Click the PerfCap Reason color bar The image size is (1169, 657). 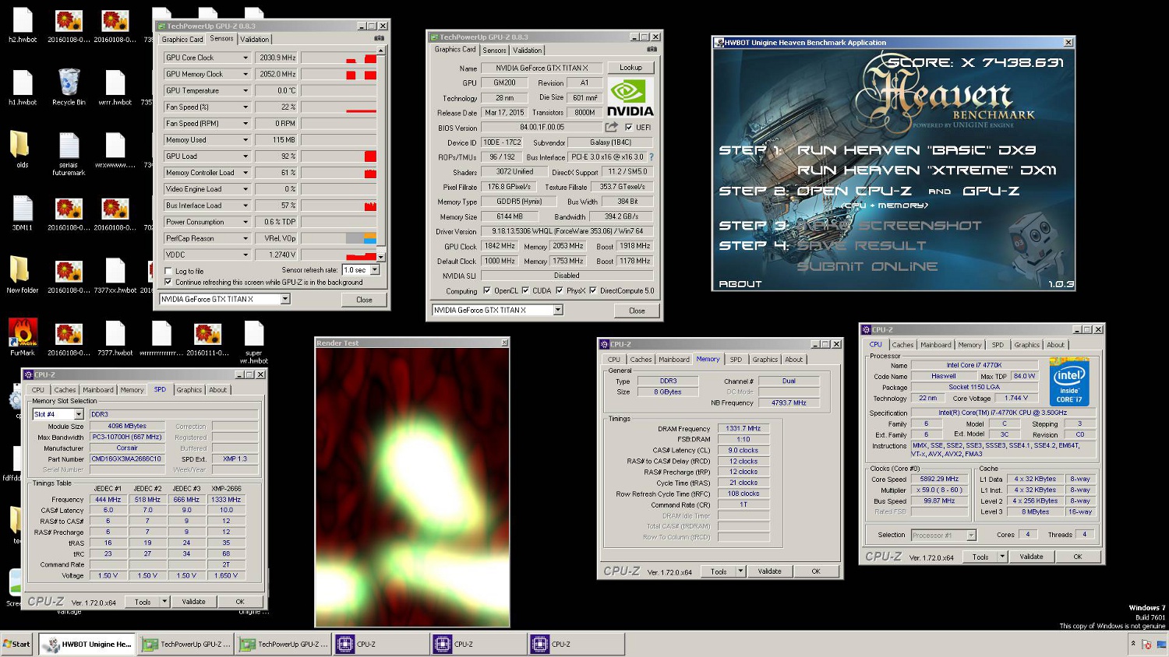339,238
